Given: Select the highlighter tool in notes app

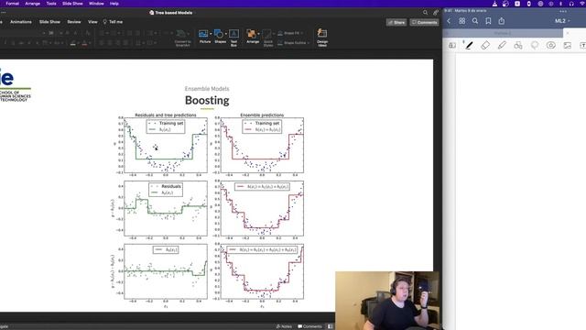Looking at the screenshot, I should pos(502,45).
